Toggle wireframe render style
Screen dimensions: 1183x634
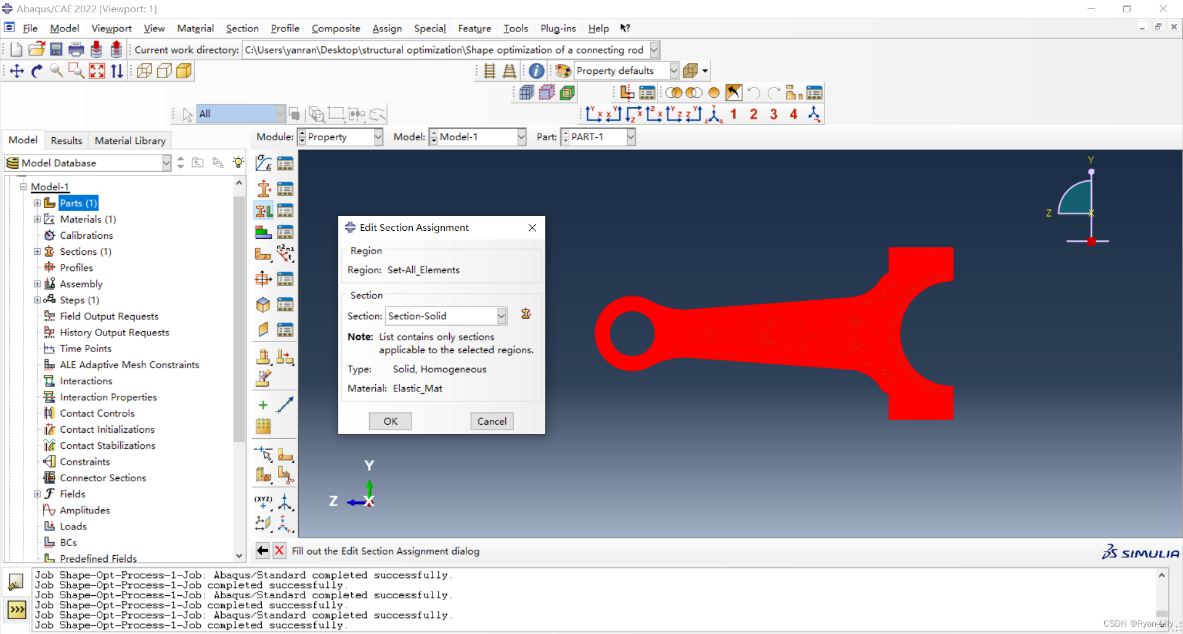144,71
